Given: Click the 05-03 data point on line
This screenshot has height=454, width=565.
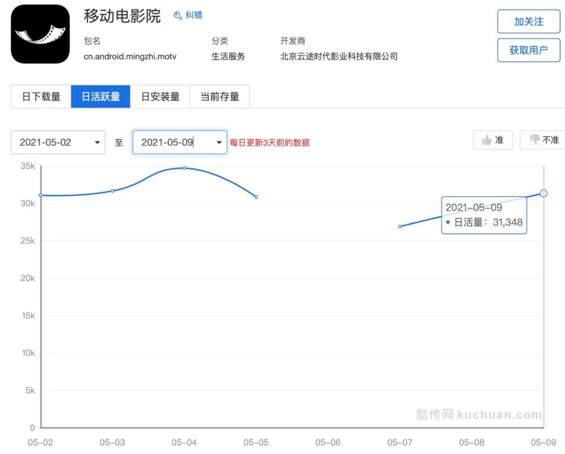Looking at the screenshot, I should [112, 191].
